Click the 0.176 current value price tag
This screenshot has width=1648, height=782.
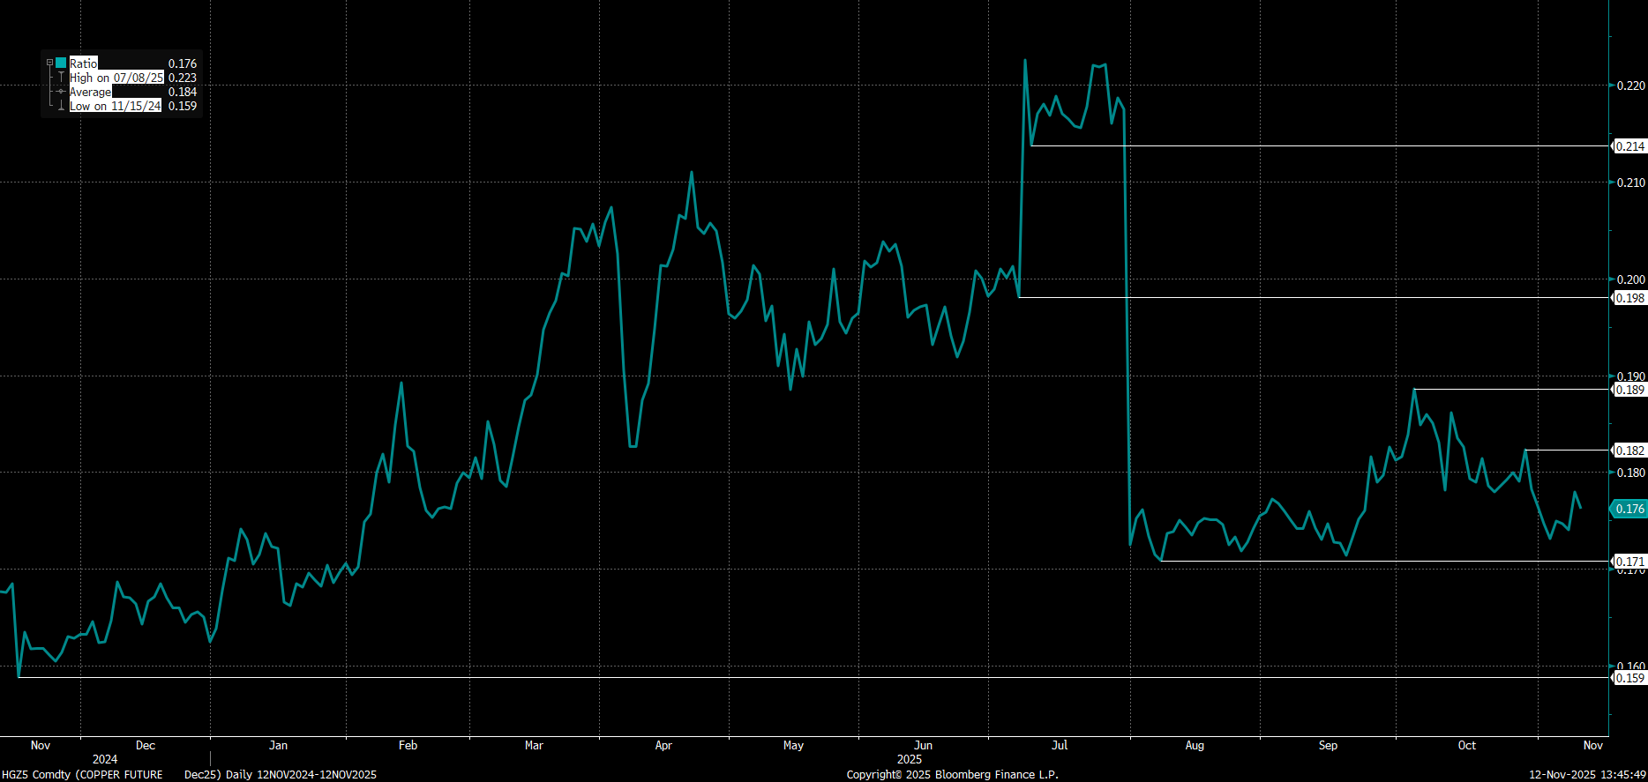pos(1629,509)
